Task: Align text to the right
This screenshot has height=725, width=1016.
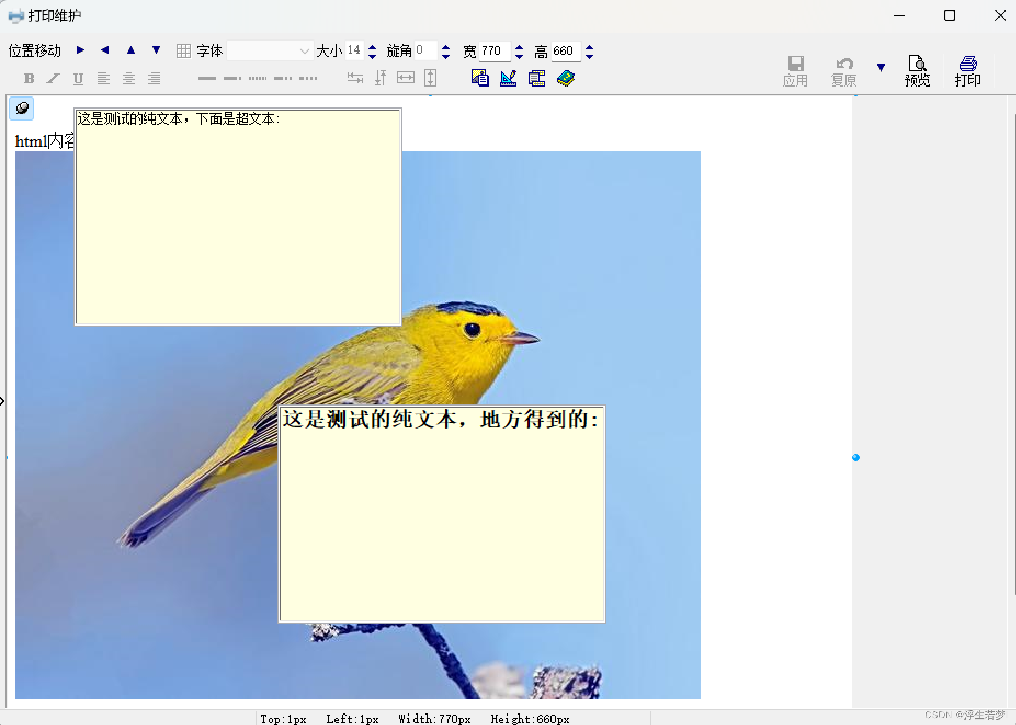Action: (154, 78)
